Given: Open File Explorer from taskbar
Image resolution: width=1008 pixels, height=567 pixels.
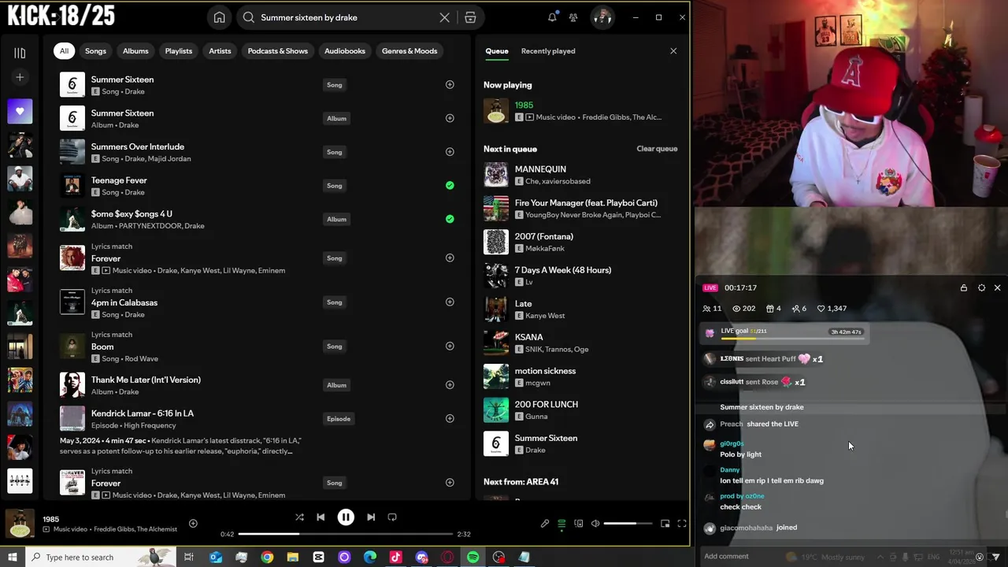Looking at the screenshot, I should (x=293, y=558).
